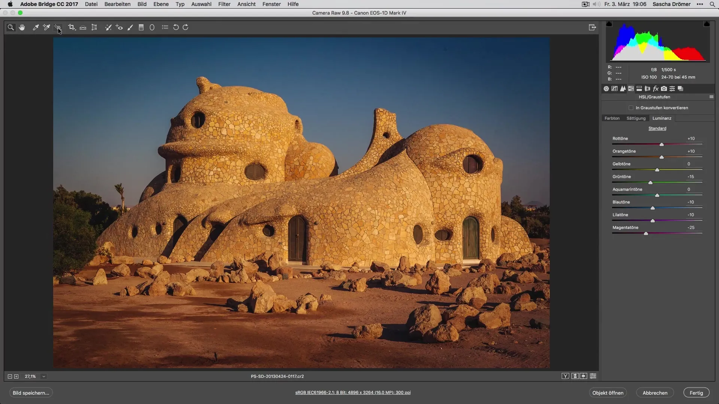Reset luminance via Standard link
This screenshot has height=404, width=719.
[657, 128]
